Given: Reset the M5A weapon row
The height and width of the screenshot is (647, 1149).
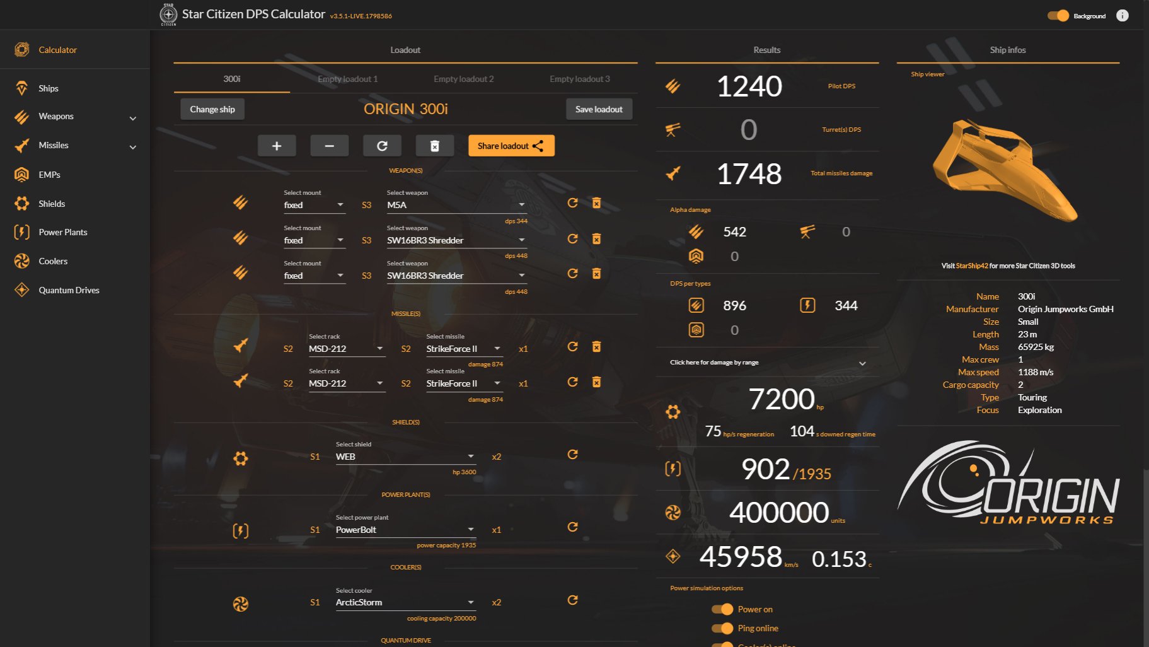Looking at the screenshot, I should pyautogui.click(x=572, y=202).
